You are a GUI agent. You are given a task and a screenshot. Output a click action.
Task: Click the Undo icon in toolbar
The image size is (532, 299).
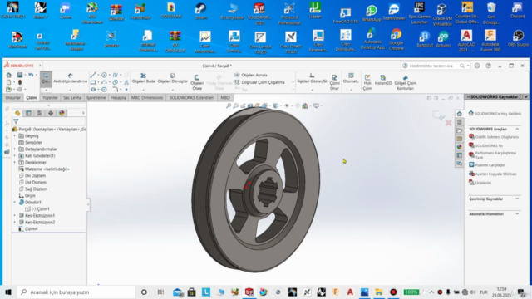pyautogui.click(x=31, y=75)
